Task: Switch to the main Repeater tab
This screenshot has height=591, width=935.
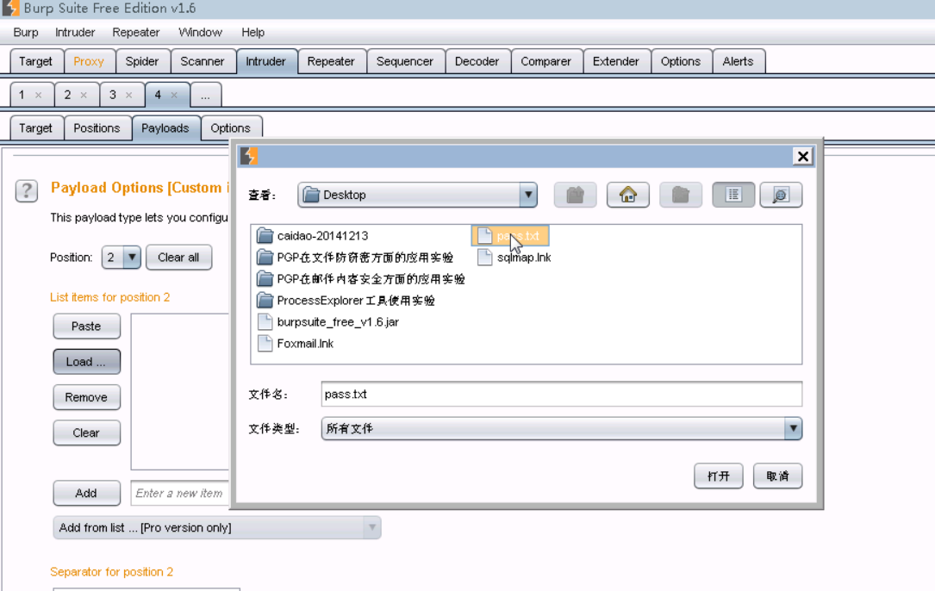Action: tap(331, 61)
